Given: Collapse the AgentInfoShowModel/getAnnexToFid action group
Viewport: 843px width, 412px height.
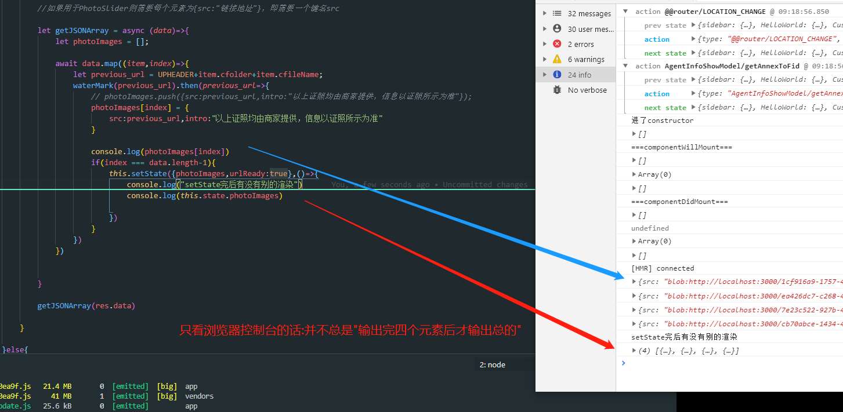Looking at the screenshot, I should 625,66.
